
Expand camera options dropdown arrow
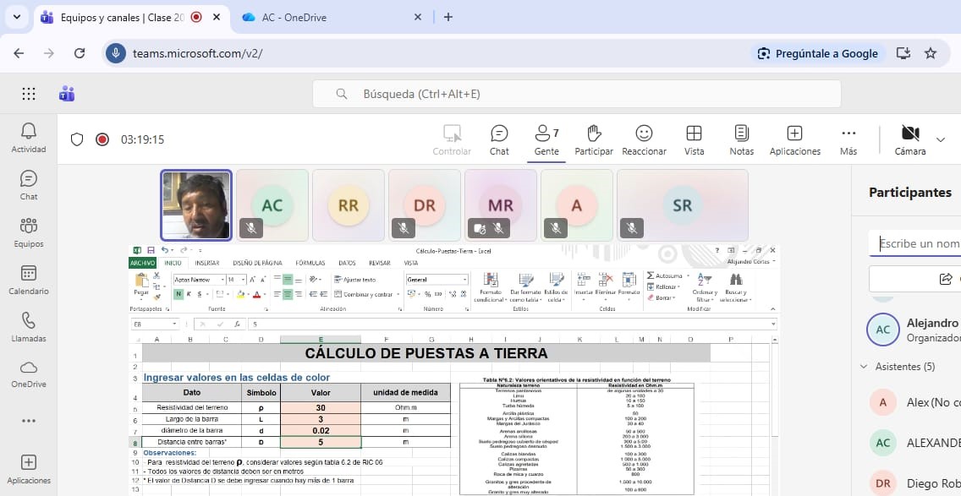pos(941,139)
